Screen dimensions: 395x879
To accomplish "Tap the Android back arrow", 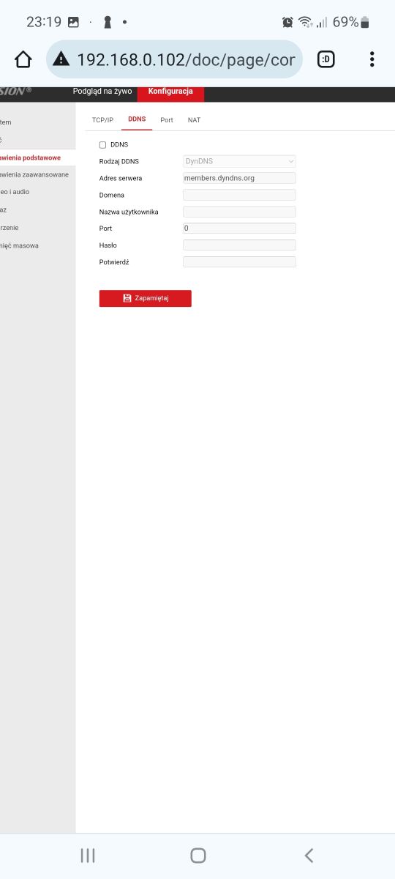I will coord(309,855).
